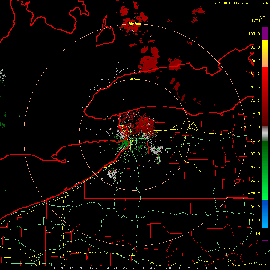Viewport: 270px width, 270px height.
Task: Click the -94.2 scale value
Action: pos(254,207)
